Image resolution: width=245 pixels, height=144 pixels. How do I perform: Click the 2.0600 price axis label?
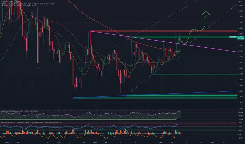241,74
